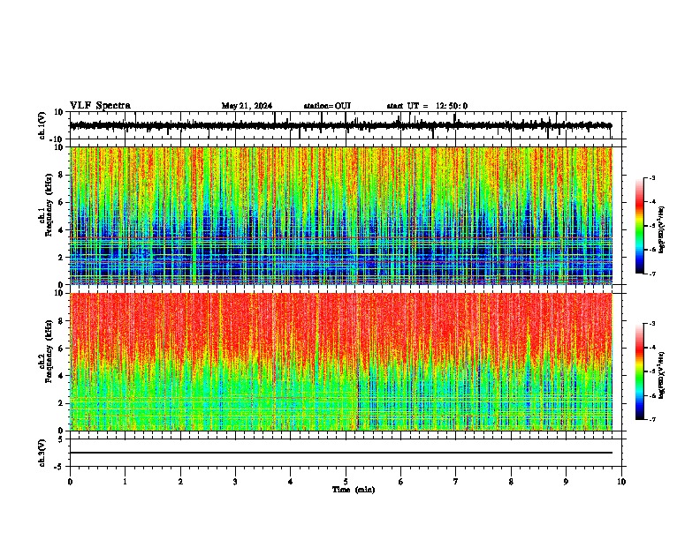Click the ch.1 color scale '-3' label
The width and height of the screenshot is (700, 540).
click(x=651, y=177)
